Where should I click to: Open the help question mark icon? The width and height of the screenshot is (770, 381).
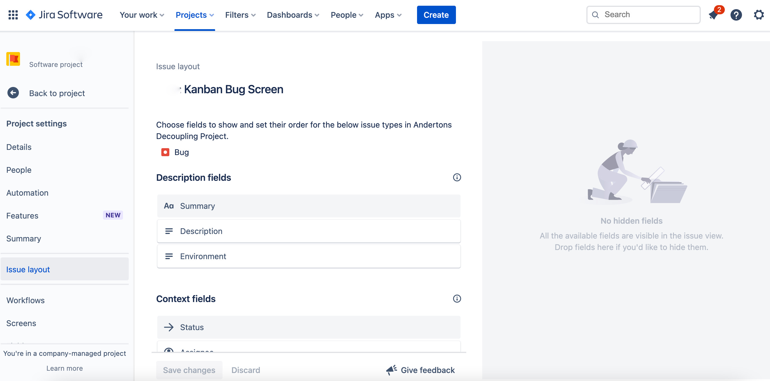point(736,15)
